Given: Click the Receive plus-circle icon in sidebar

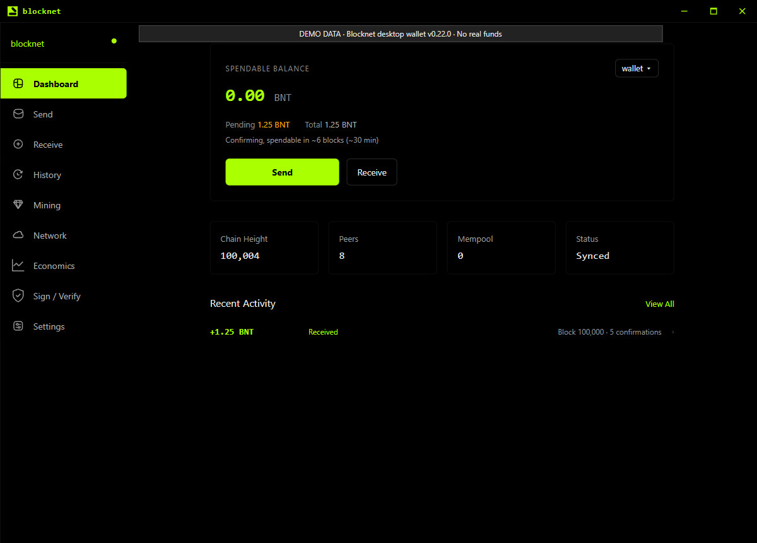Looking at the screenshot, I should click(x=18, y=145).
